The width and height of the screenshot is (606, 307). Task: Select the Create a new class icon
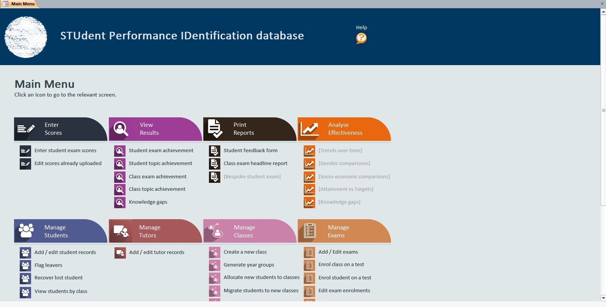tap(215, 252)
